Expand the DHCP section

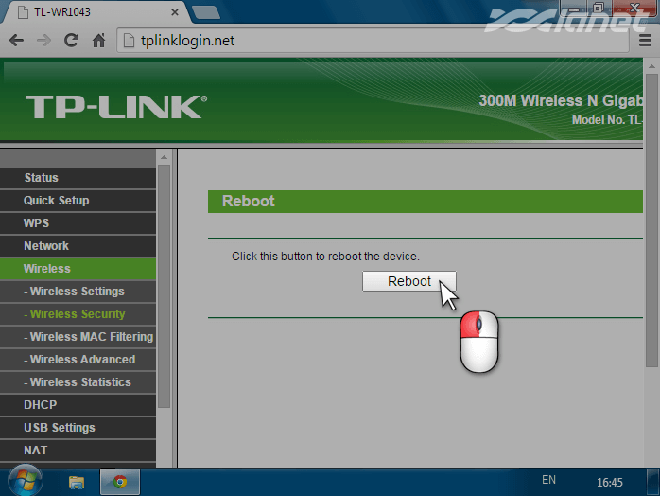[41, 405]
